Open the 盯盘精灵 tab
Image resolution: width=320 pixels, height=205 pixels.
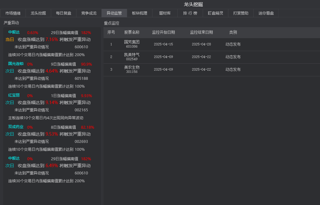pyautogui.click(x=216, y=13)
